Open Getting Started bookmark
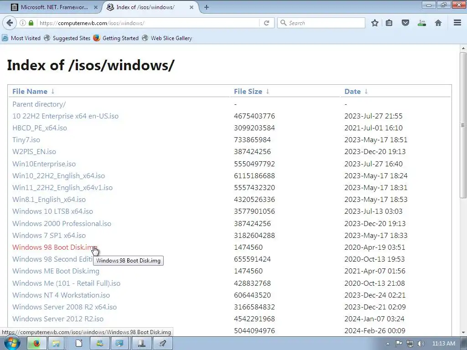The image size is (467, 350). (x=116, y=38)
